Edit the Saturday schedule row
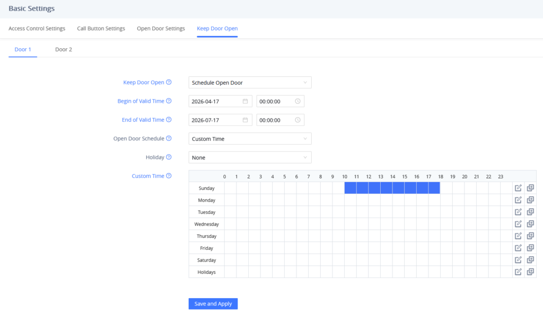 (x=518, y=260)
